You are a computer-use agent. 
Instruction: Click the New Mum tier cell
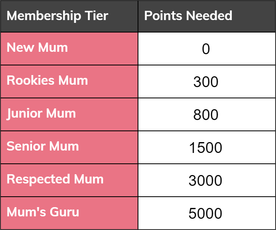click(69, 49)
